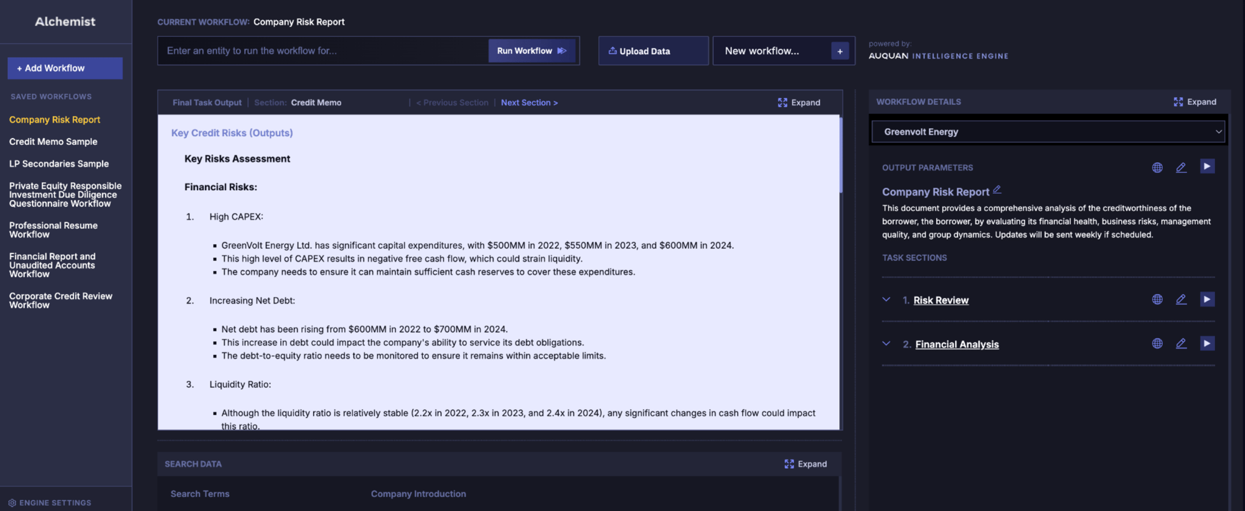The image size is (1245, 511).
Task: Click globe icon in Output Parameters row
Action: [1157, 167]
